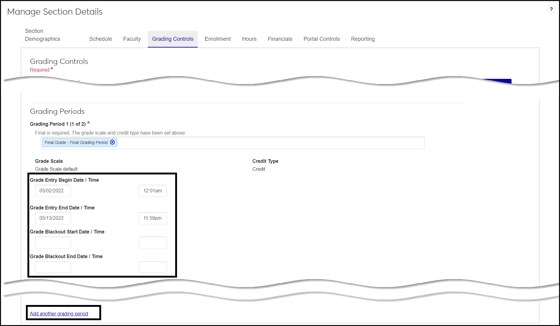The width and height of the screenshot is (560, 326).
Task: Switch to the Financials tab
Action: pos(280,39)
